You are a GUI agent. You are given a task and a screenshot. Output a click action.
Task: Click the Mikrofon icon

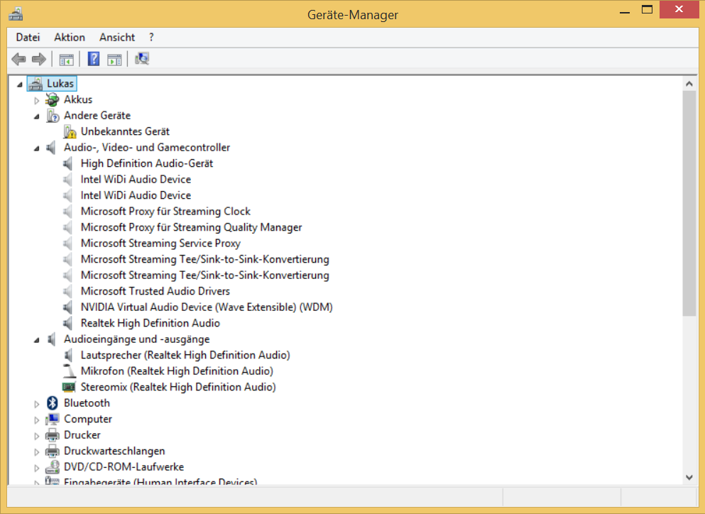tap(70, 371)
